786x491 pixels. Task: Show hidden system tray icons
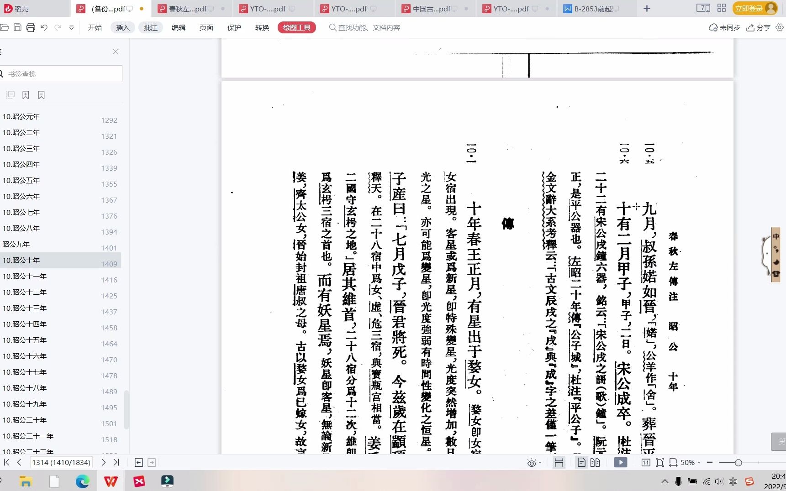(665, 481)
